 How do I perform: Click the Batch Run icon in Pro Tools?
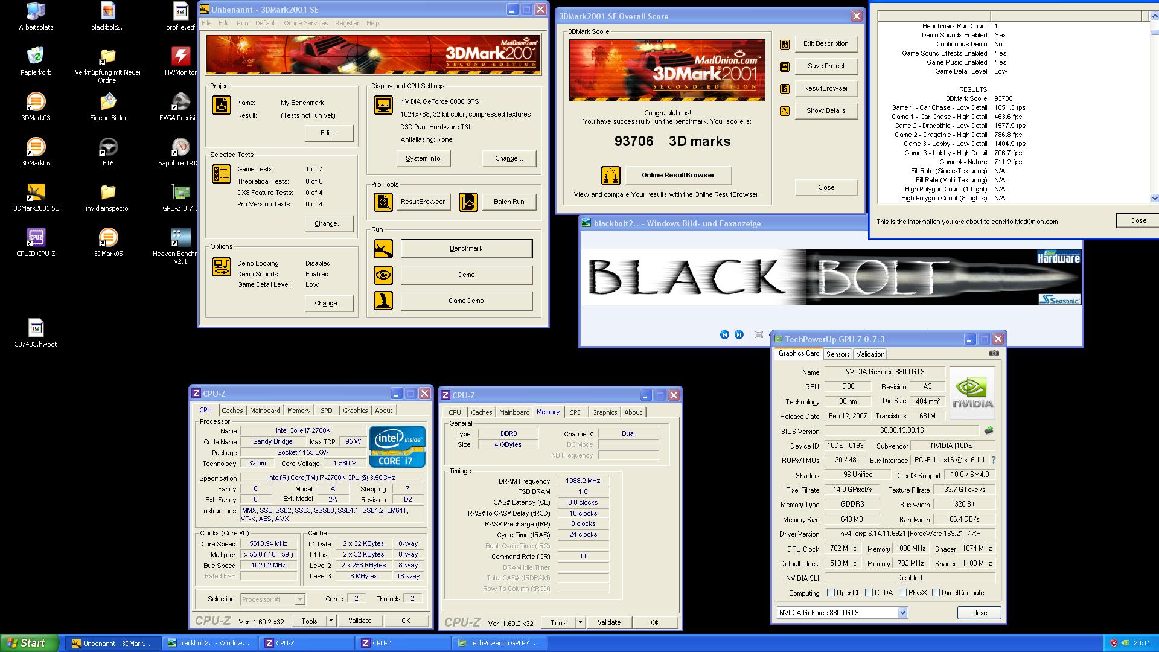[x=468, y=202]
